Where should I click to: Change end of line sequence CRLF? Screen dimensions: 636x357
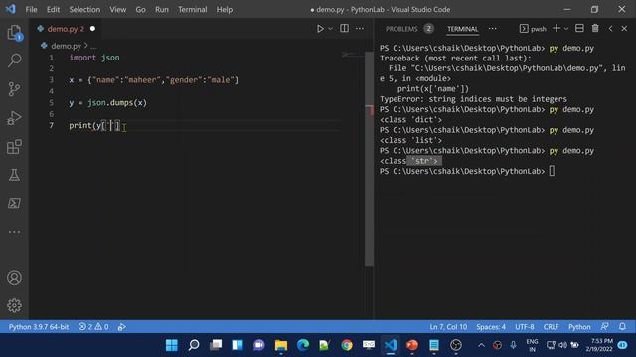coord(551,327)
